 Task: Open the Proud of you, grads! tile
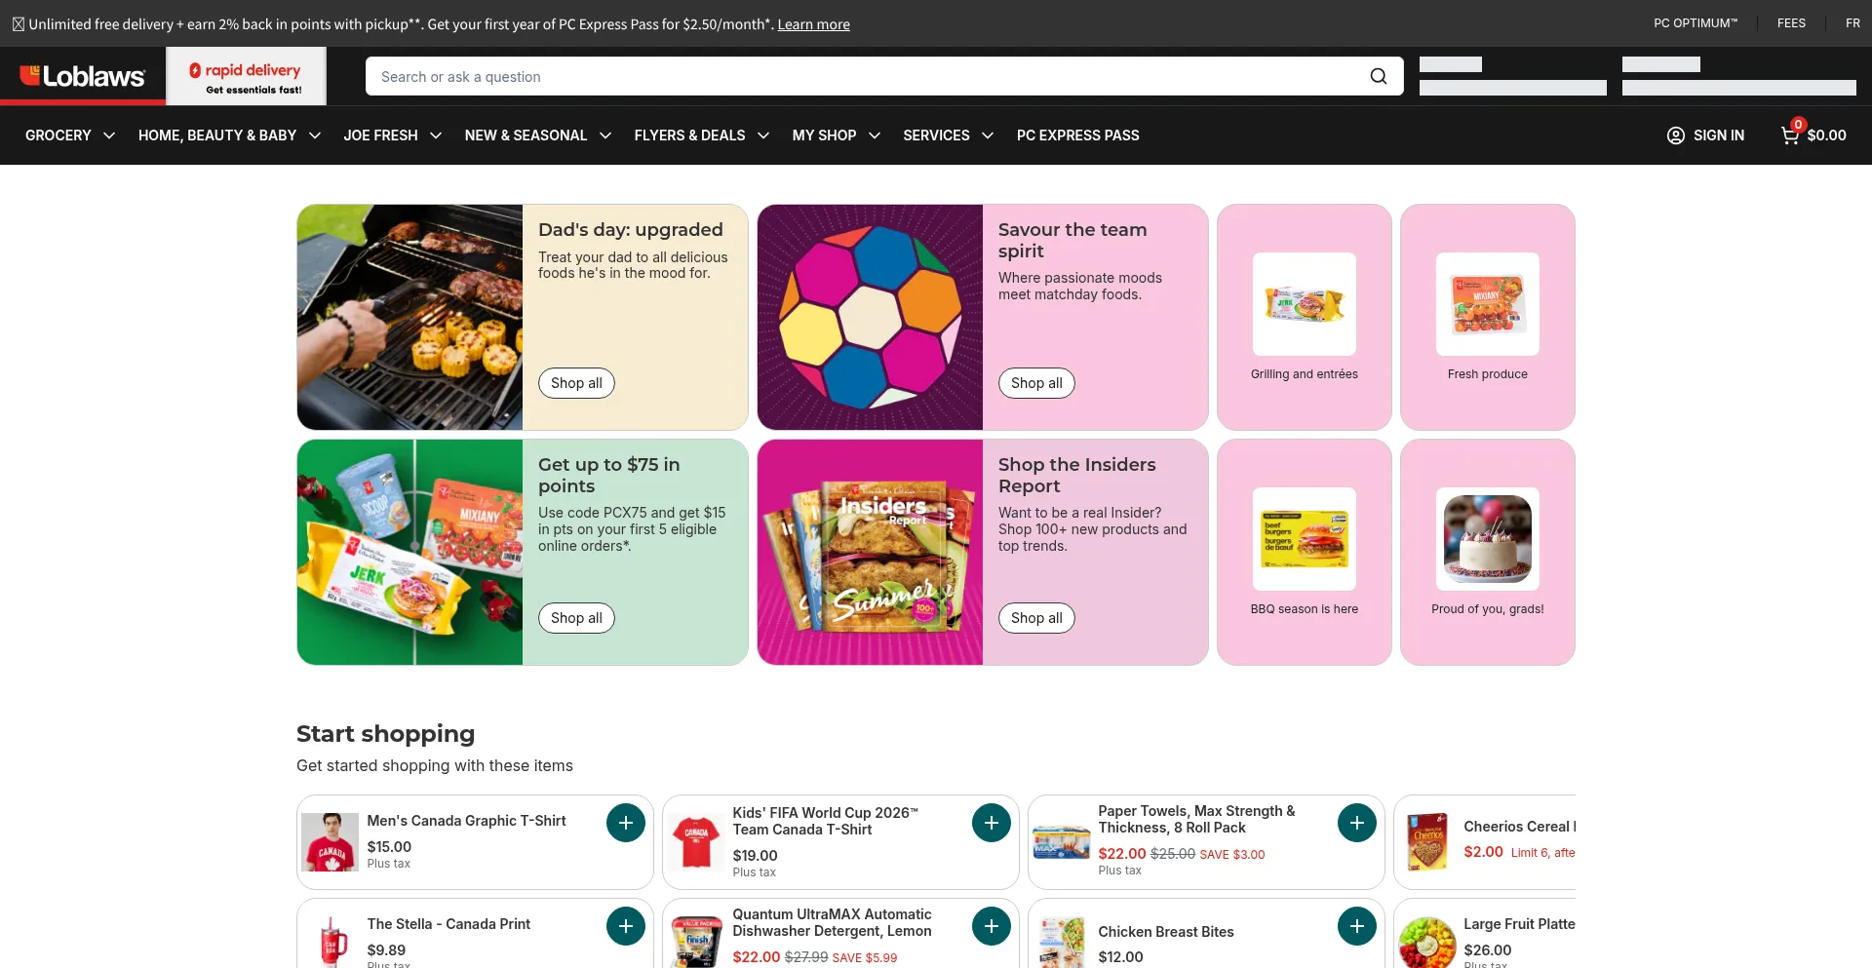pos(1488,552)
